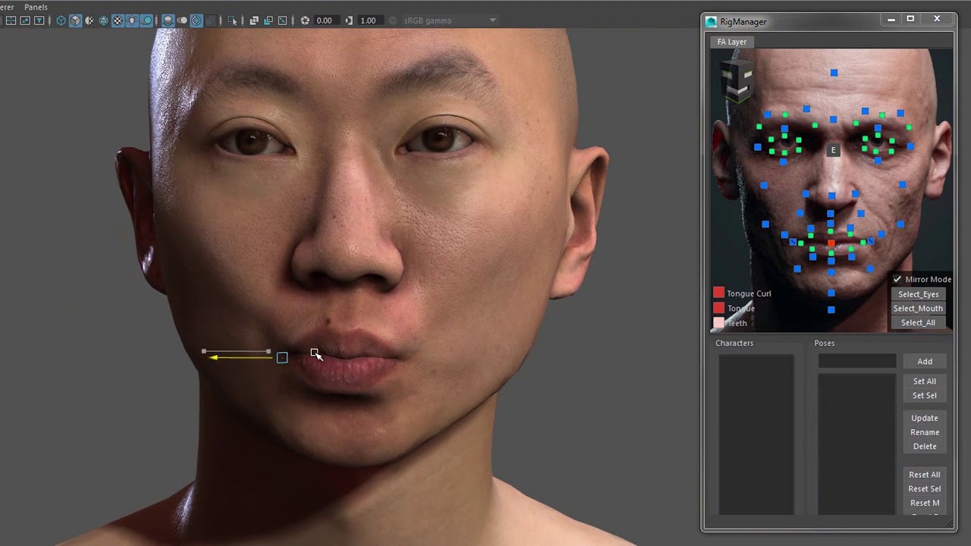Screen dimensions: 971x546
Task: Click the Select_Eyes button
Action: click(x=918, y=294)
